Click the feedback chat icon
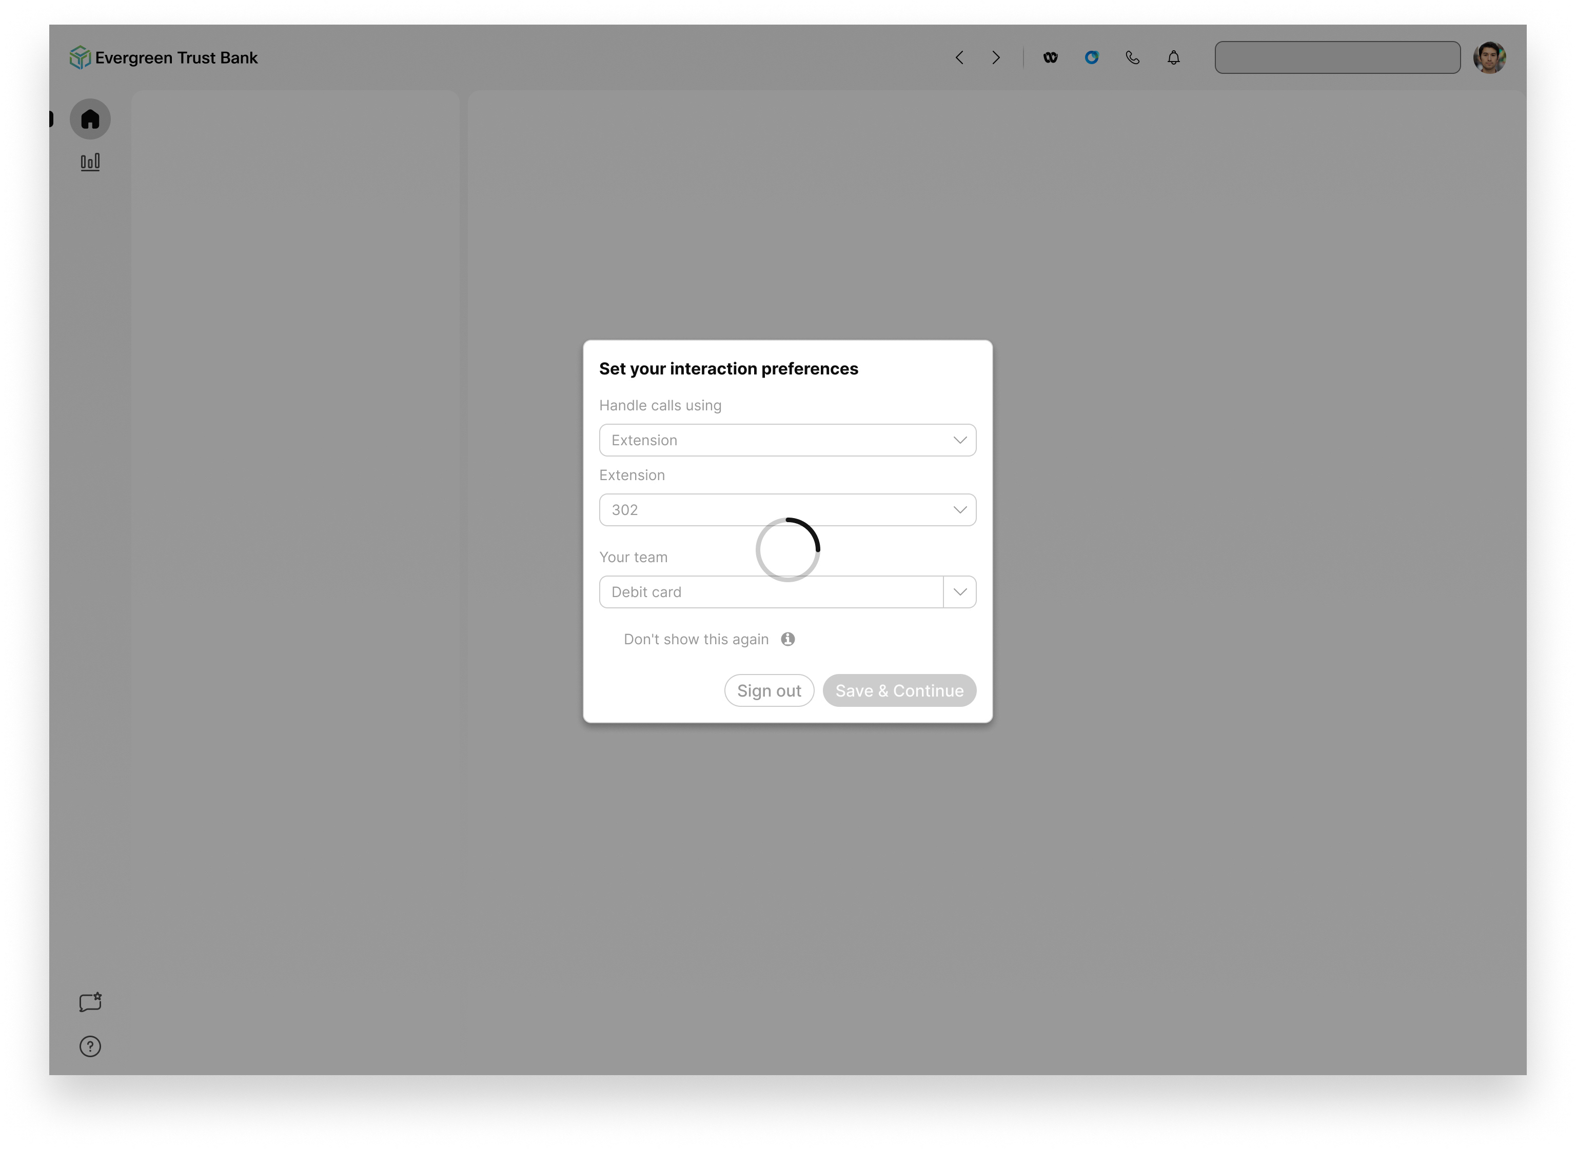Viewport: 1576px width, 1149px height. [x=90, y=1002]
